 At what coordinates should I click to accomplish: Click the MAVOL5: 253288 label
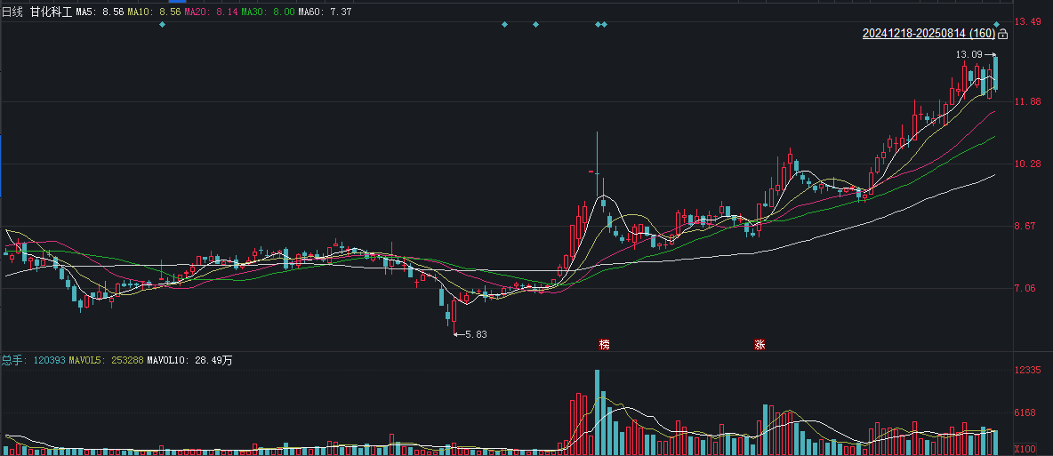click(106, 361)
